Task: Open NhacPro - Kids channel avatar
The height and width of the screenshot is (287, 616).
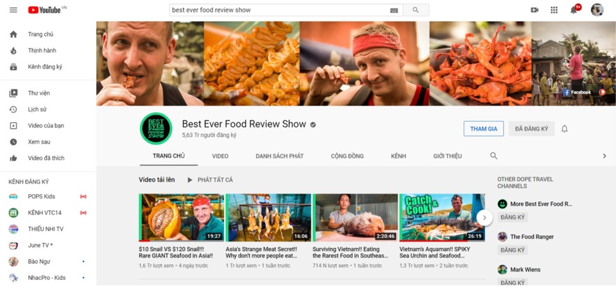Action: point(13,278)
